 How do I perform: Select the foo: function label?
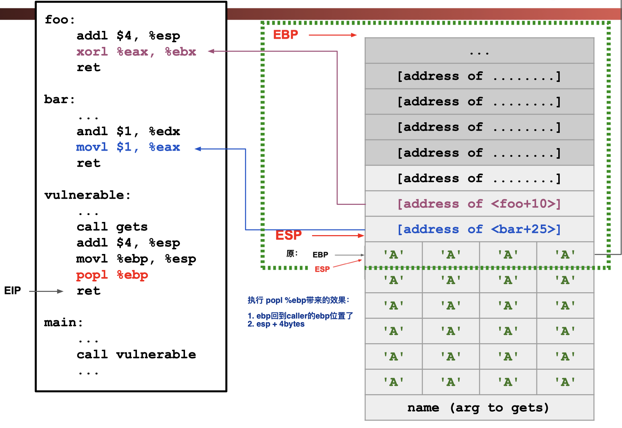60,19
